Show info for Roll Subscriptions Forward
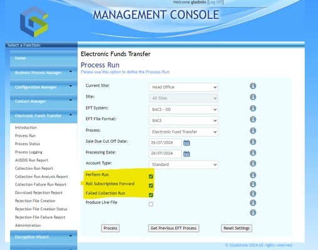 click(x=253, y=184)
